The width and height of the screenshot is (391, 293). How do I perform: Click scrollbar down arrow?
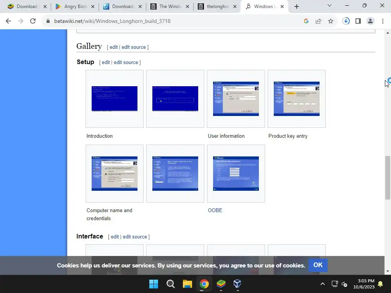[388, 271]
